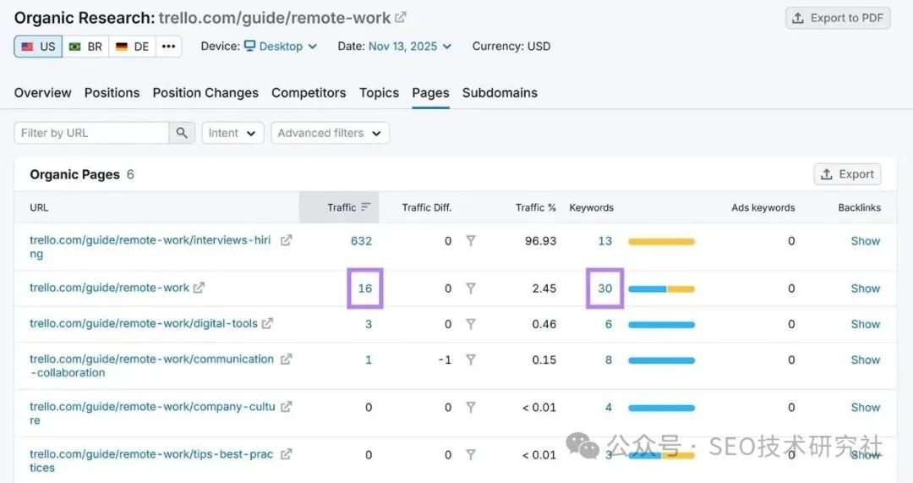Expand the Intent filter dropdown
This screenshot has width=913, height=483.
pyautogui.click(x=232, y=133)
